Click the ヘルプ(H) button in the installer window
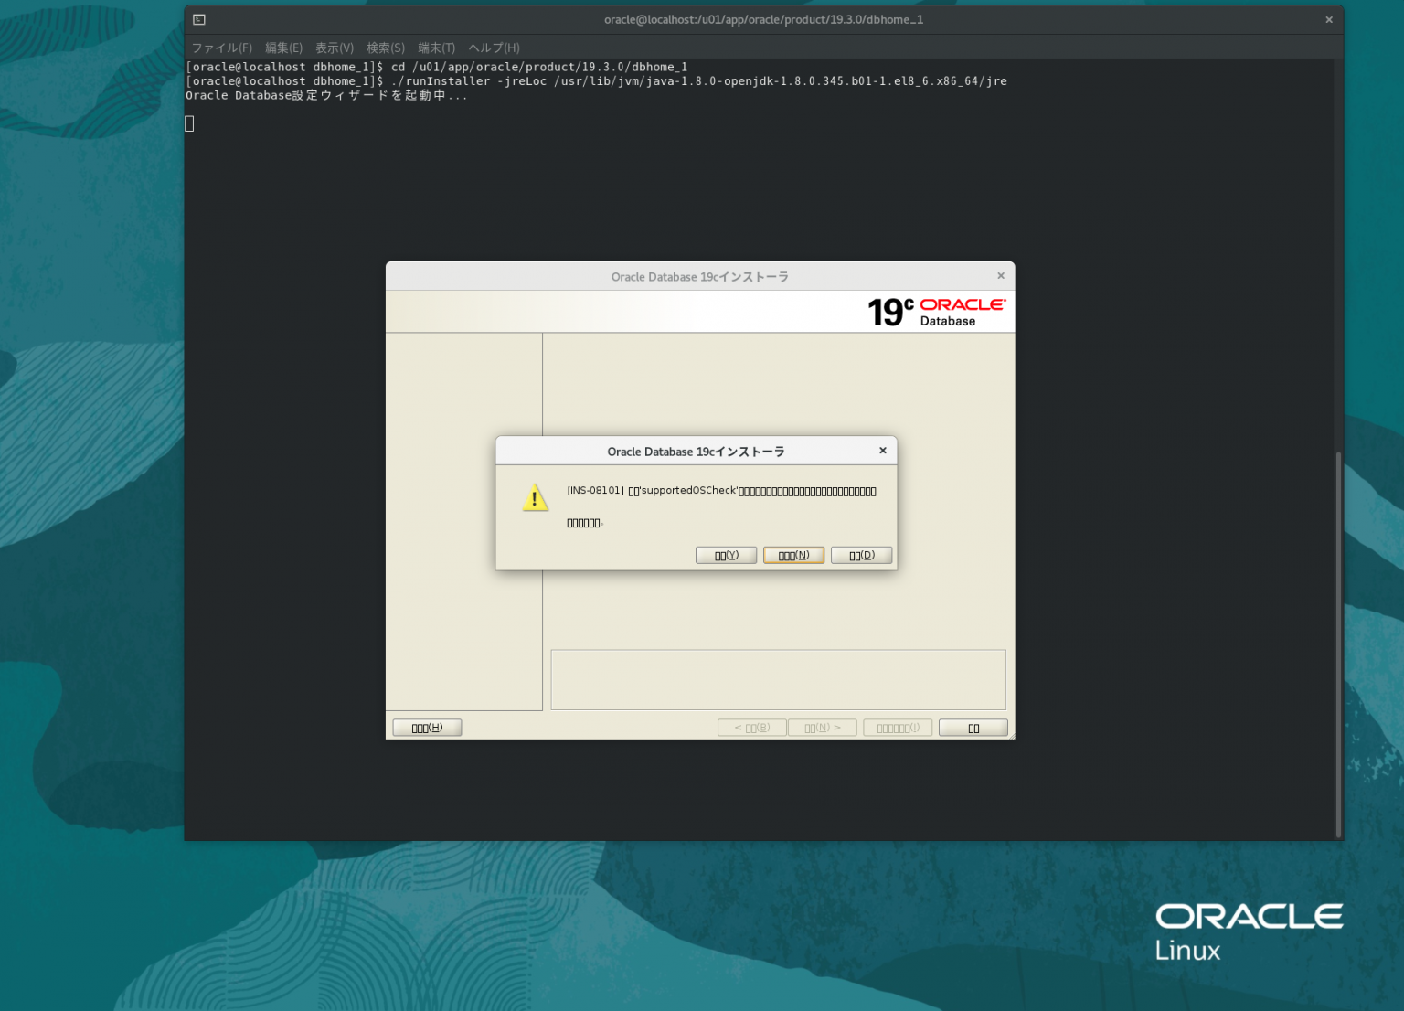 pos(426,727)
